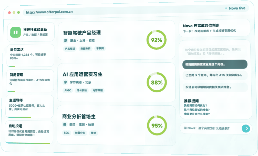Open the 推荐行业已更新 card

(x=31, y=32)
